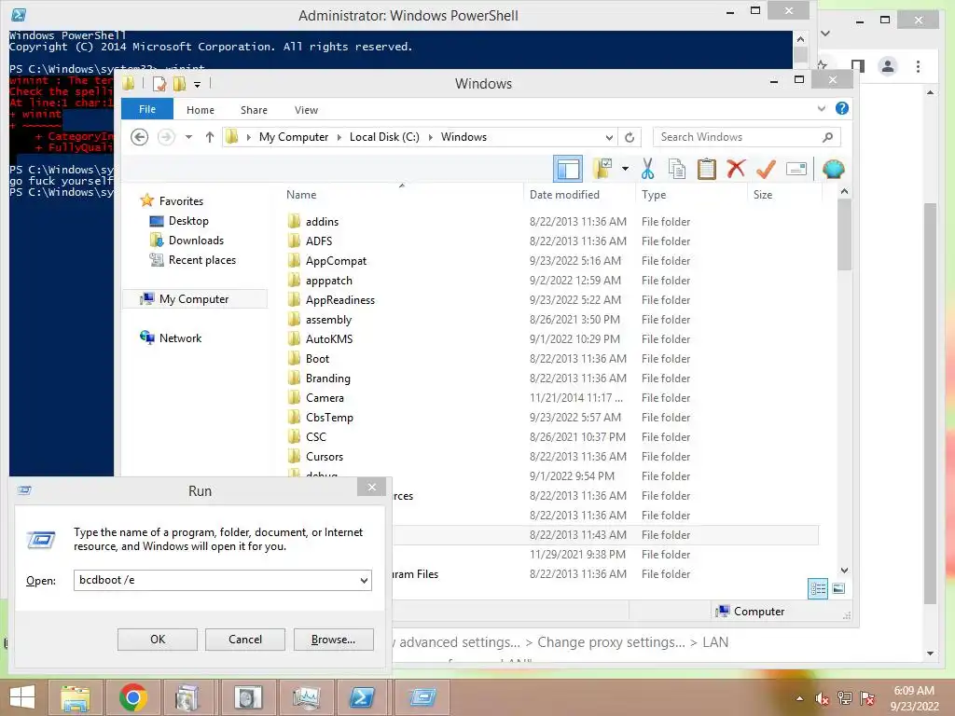Open the File tab in Explorer

(x=147, y=109)
